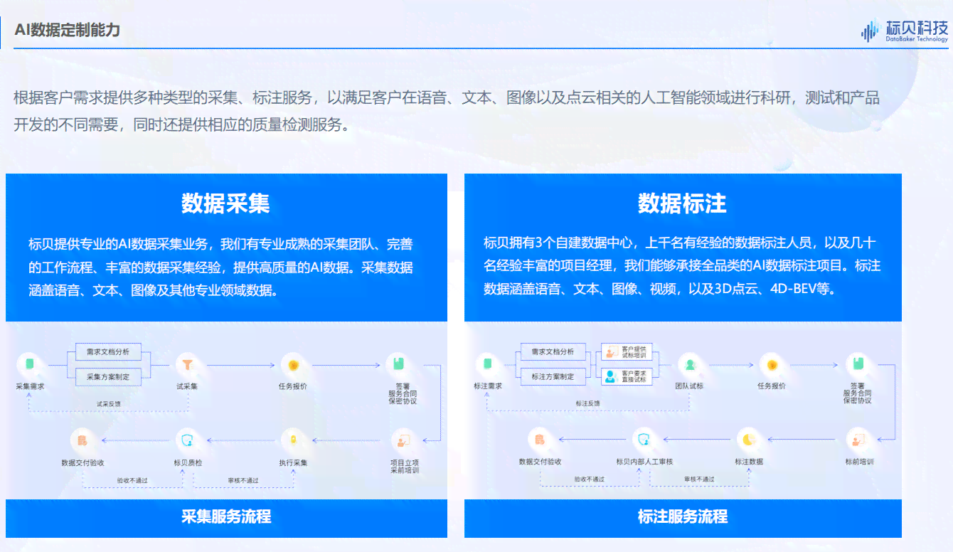Click the contract signing icon in the annotation flow
Viewport: 953px width, 552px height.
(857, 364)
